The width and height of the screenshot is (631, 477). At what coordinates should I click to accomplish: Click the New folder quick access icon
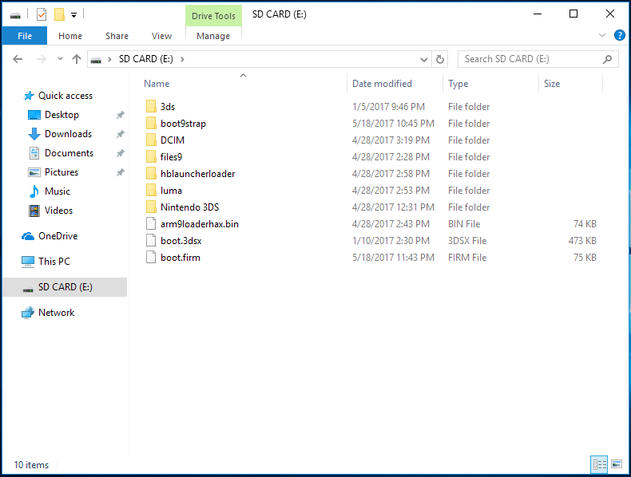(59, 15)
